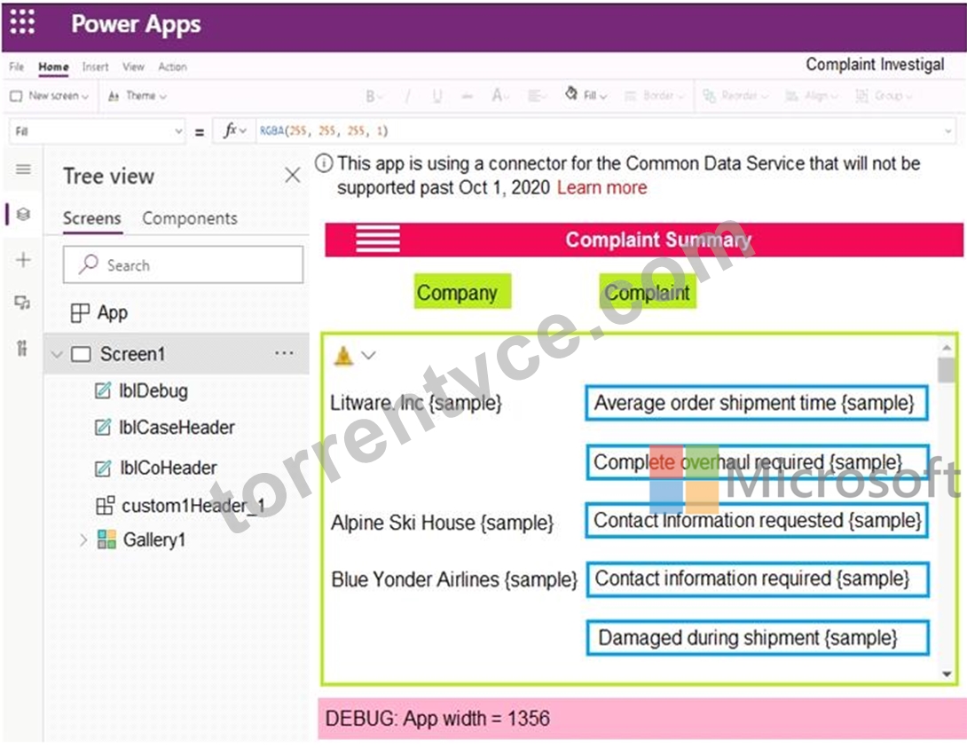Click the gallery warning triangle icon

click(343, 356)
